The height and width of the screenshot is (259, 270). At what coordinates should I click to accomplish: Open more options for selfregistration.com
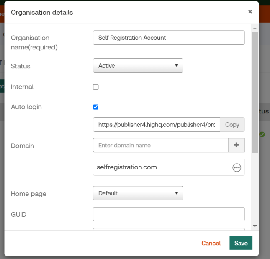237,167
